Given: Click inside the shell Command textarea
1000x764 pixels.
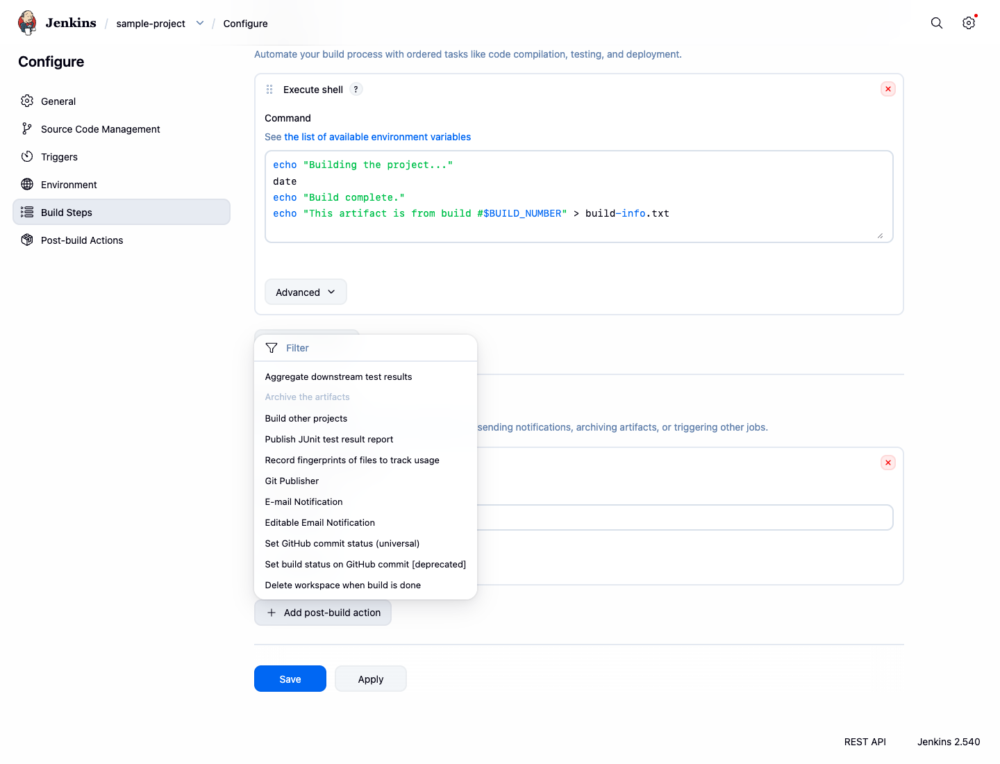Looking at the screenshot, I should pos(579,197).
